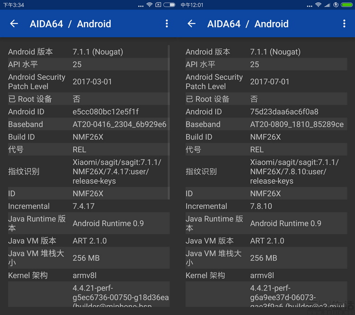Tap the left screen's Android 版本 label

click(x=30, y=52)
